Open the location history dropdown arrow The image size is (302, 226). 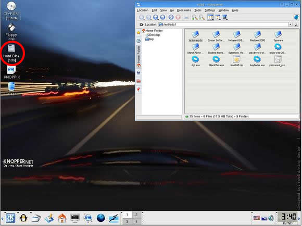coord(290,24)
